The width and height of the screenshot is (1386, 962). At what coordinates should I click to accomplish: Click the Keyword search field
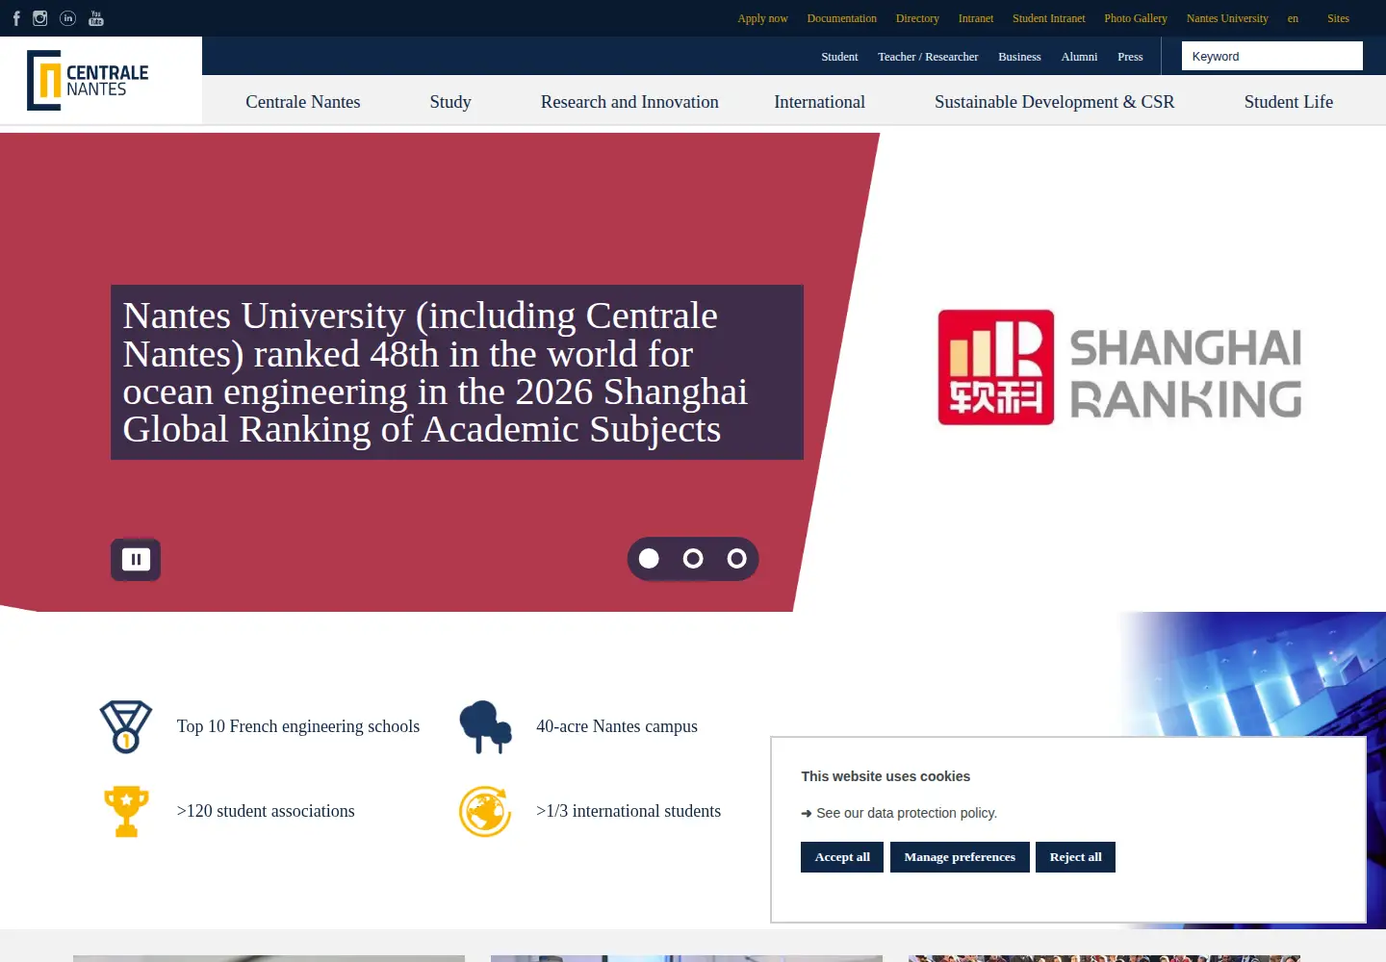click(x=1272, y=56)
